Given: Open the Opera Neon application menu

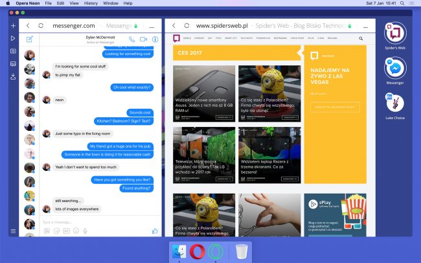Looking at the screenshot, I should point(28,3).
